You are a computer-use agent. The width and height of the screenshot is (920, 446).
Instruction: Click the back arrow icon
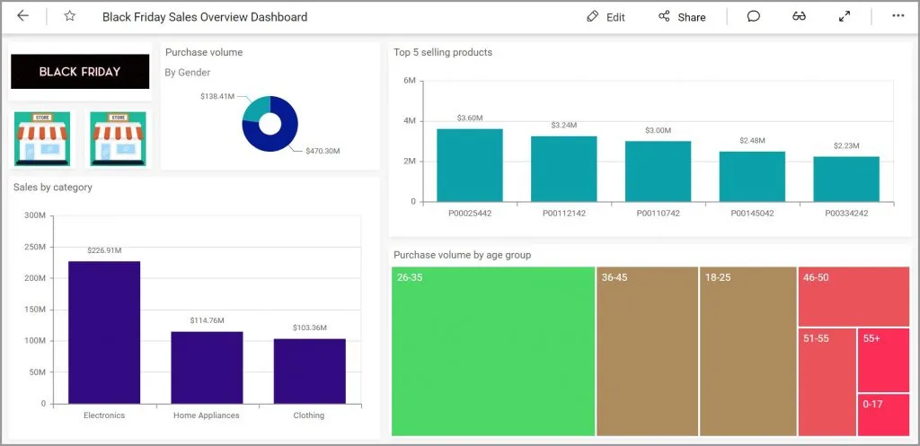22,16
